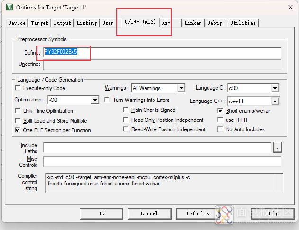Browse Include Paths with the ellipsis button

tap(277, 147)
